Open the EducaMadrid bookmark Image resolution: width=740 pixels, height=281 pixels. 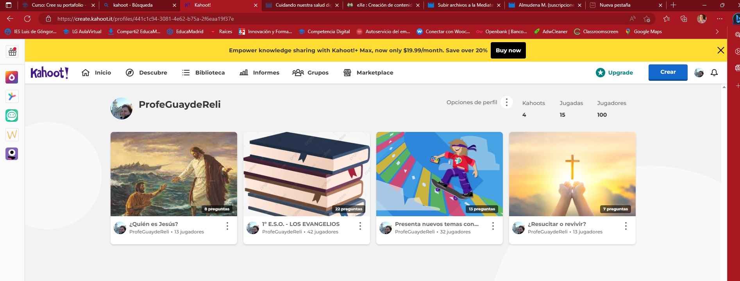[185, 32]
